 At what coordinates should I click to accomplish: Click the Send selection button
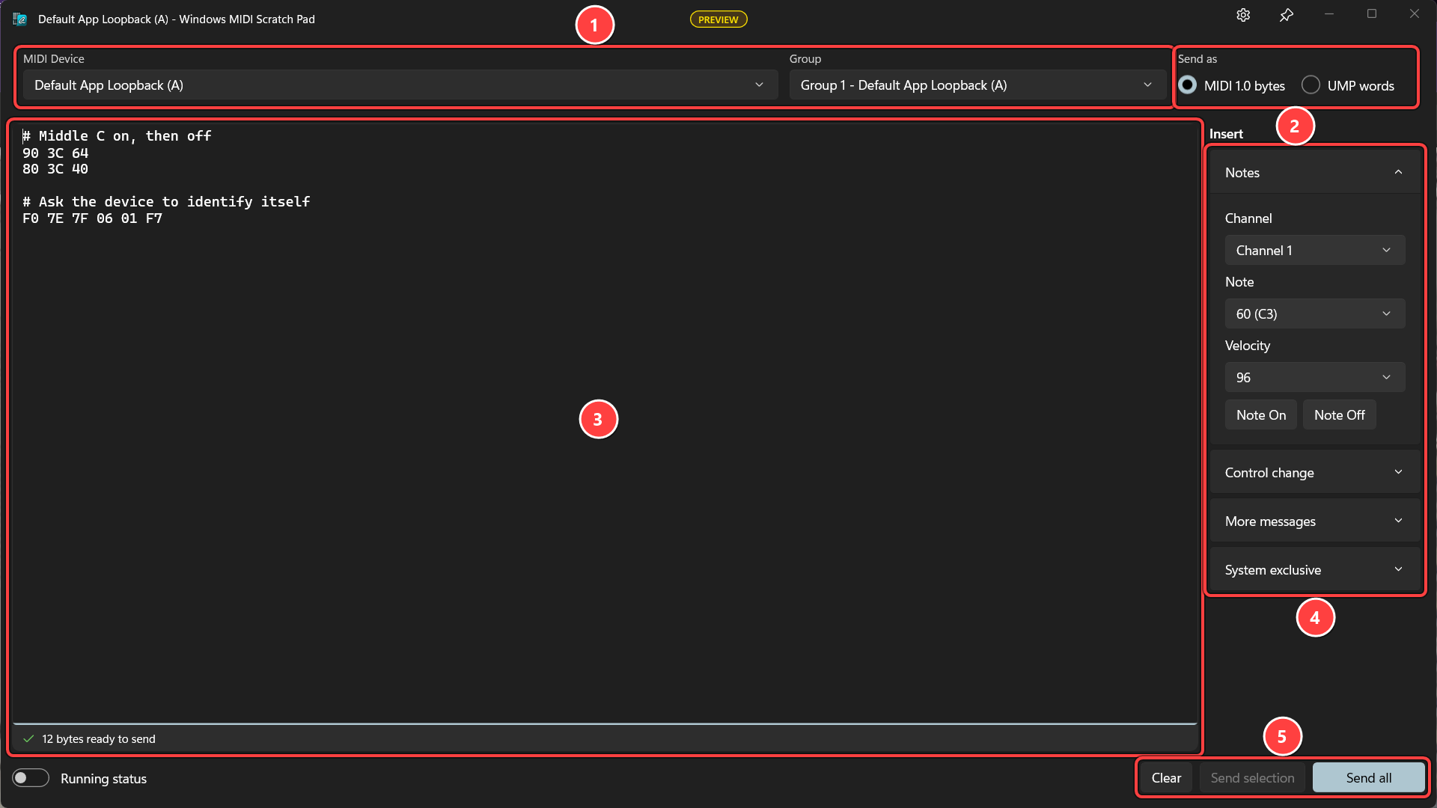click(1252, 778)
